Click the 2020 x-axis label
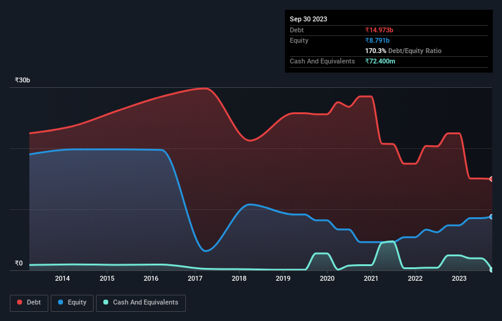This screenshot has width=502, height=321. tap(327, 278)
